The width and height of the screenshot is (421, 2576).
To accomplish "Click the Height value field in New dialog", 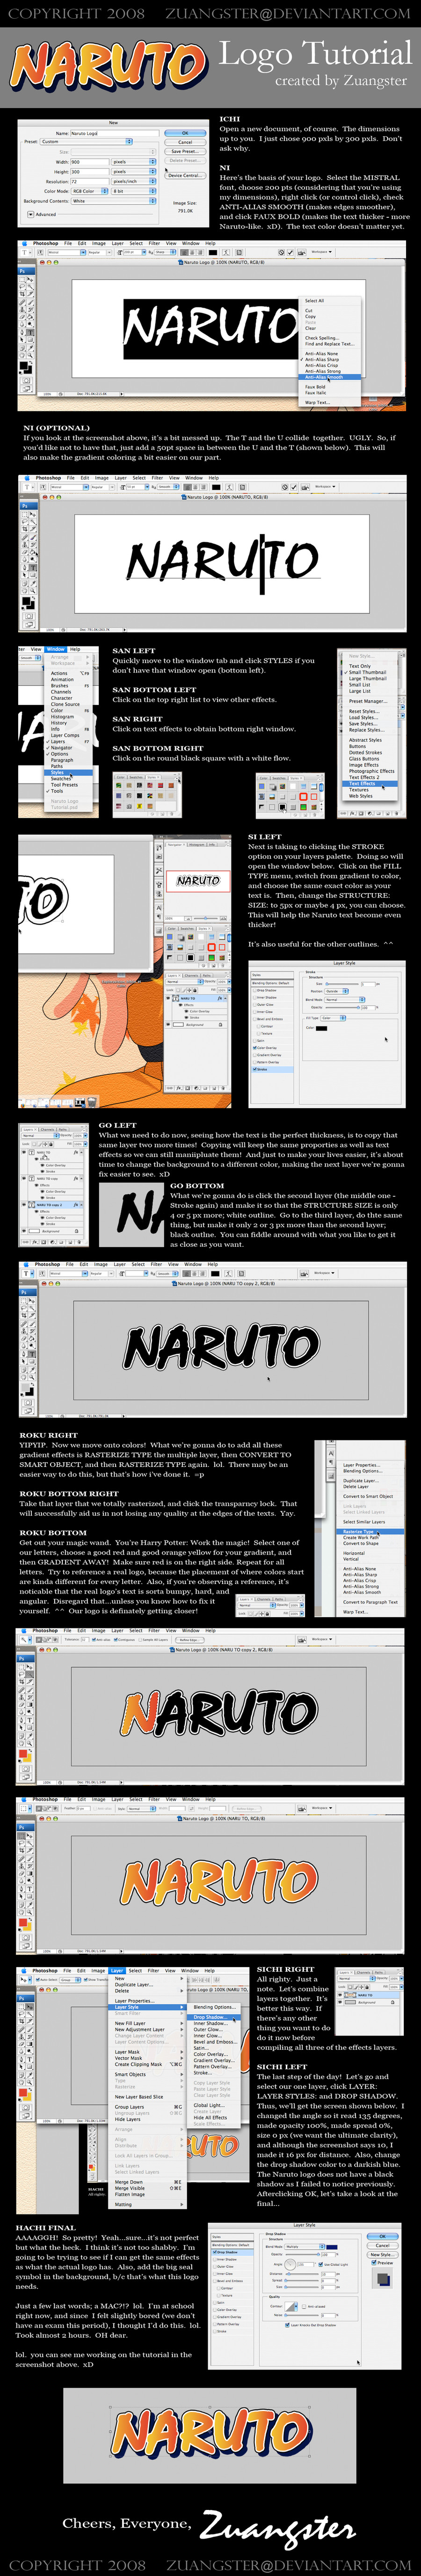I will click(89, 172).
